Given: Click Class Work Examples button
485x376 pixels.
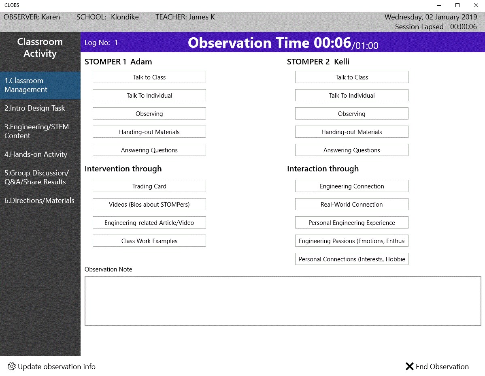Looking at the screenshot, I should (x=149, y=241).
